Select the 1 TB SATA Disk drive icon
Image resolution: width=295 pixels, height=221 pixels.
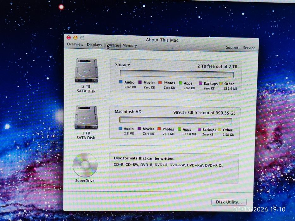point(86,117)
